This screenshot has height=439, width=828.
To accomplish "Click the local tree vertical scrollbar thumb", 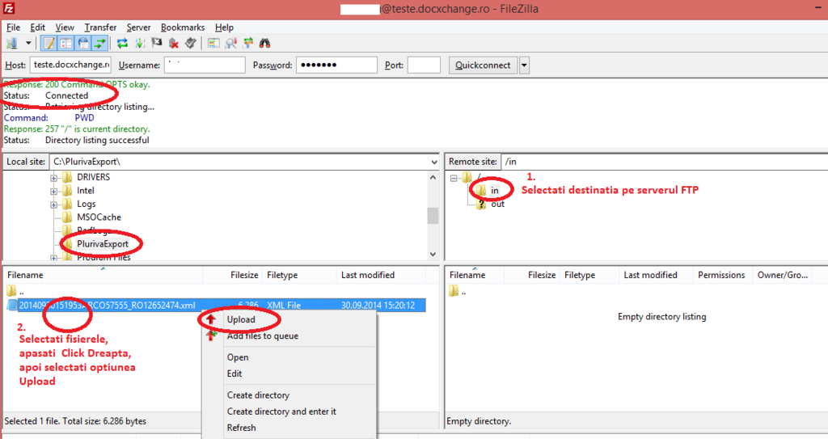I will pyautogui.click(x=433, y=215).
